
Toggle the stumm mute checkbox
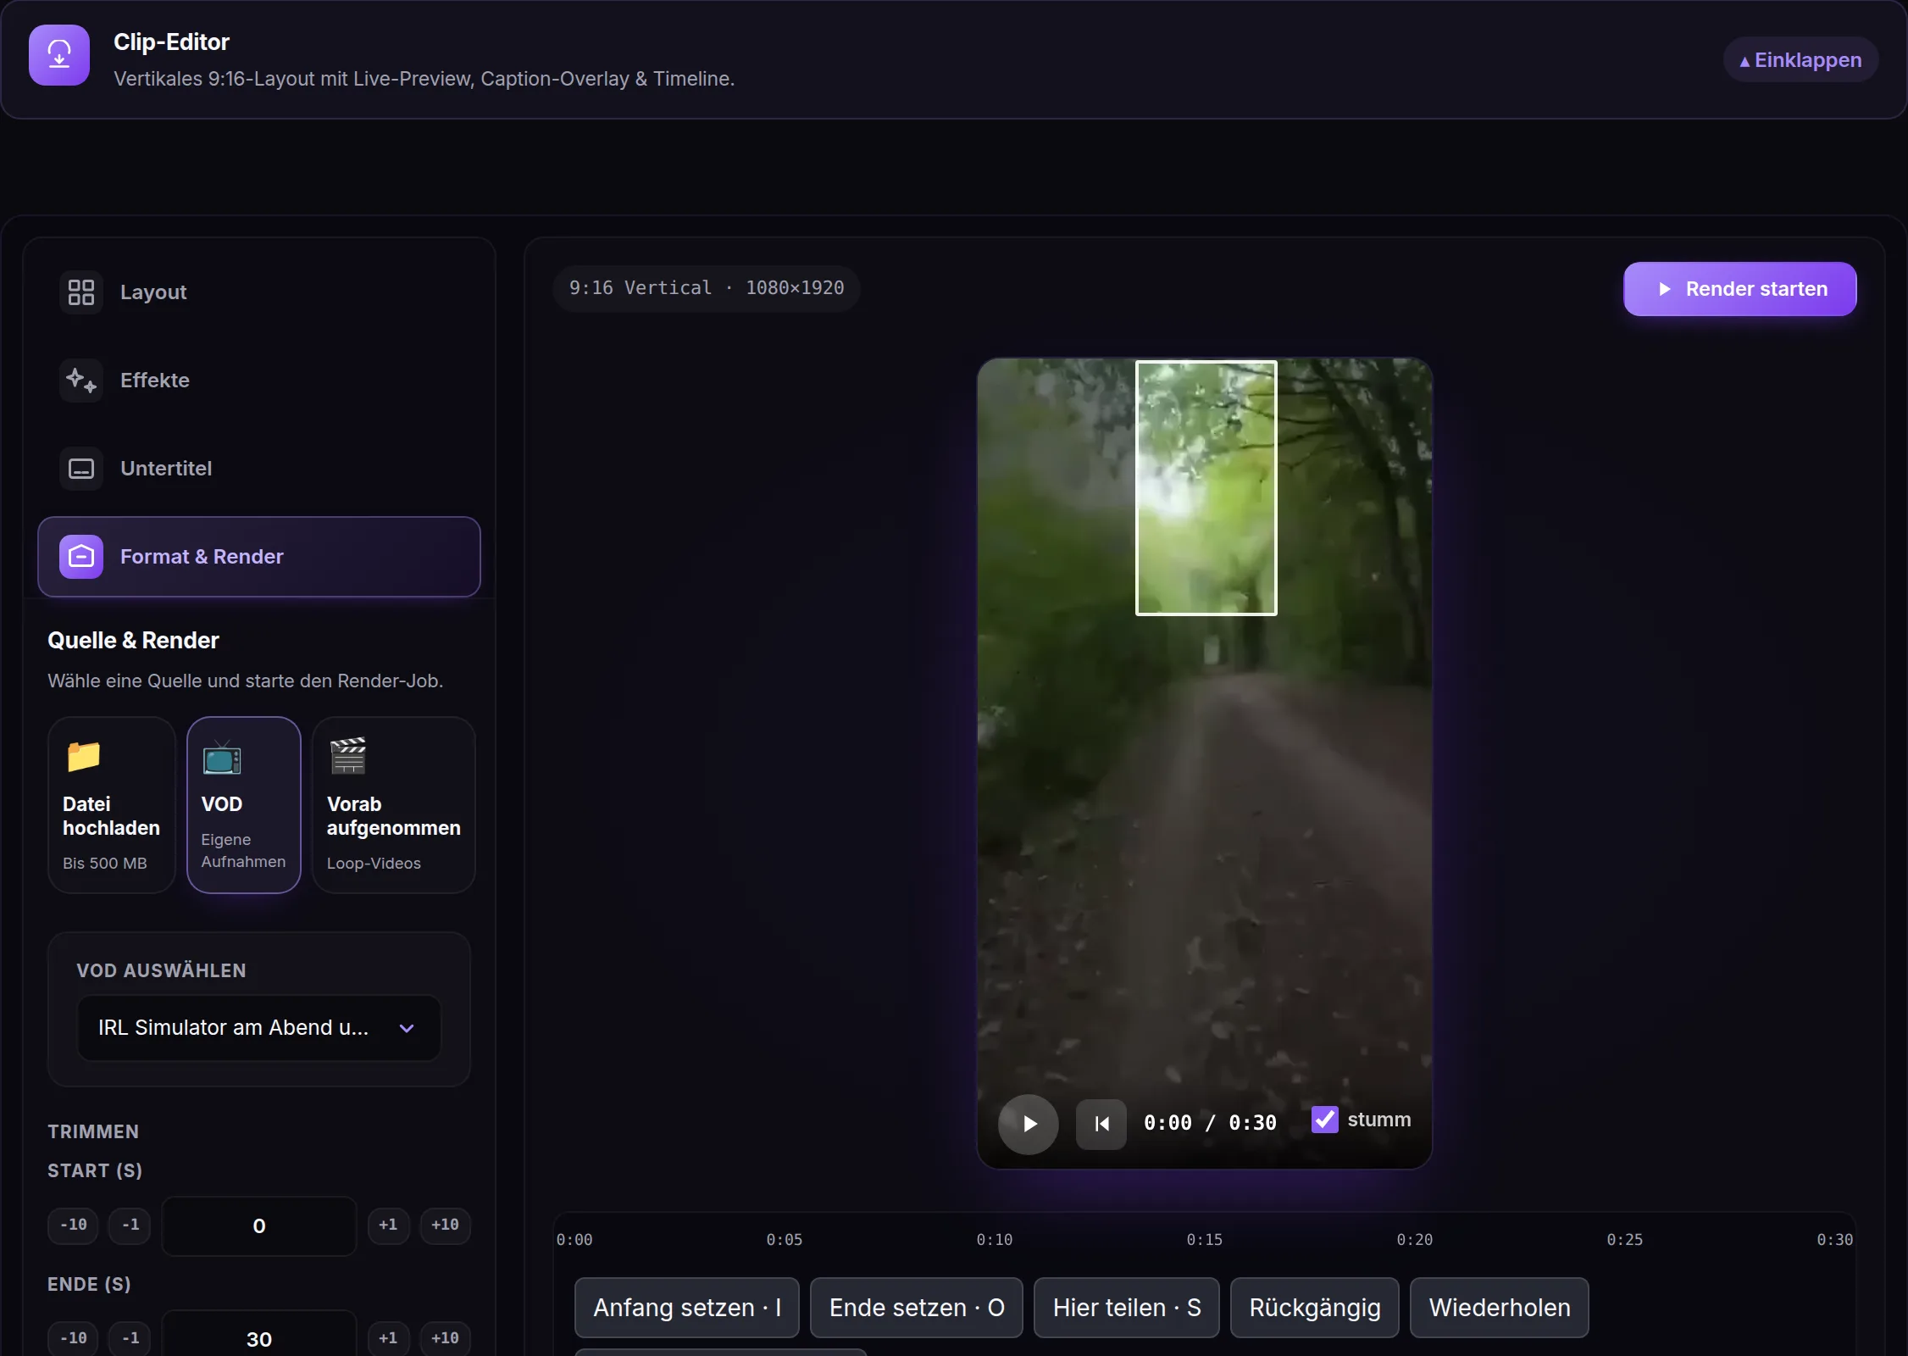click(x=1325, y=1120)
